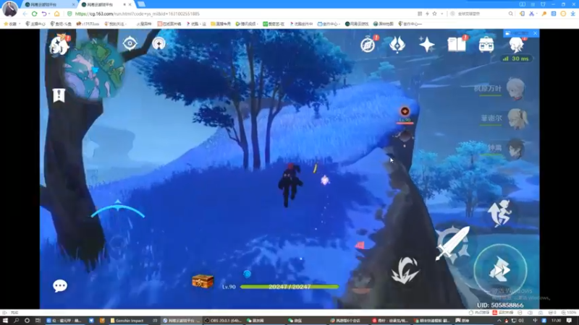
Task: Click the purple undo/restore arrow icon
Action: 44,14
